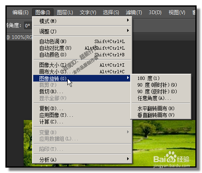Choose 垂直翻转画布(V) option
The width and height of the screenshot is (202, 173).
tap(161, 115)
